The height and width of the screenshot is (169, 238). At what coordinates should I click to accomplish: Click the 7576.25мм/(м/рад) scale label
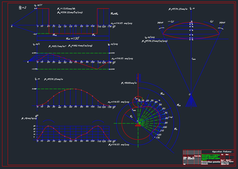coord(155,41)
